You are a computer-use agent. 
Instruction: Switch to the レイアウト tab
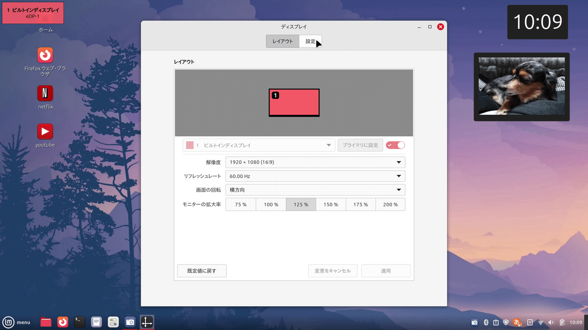[283, 41]
